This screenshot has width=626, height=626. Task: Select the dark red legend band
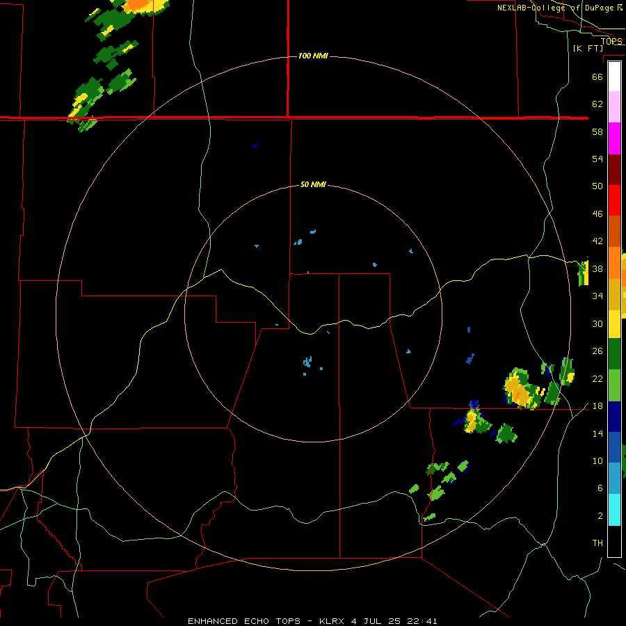click(614, 169)
